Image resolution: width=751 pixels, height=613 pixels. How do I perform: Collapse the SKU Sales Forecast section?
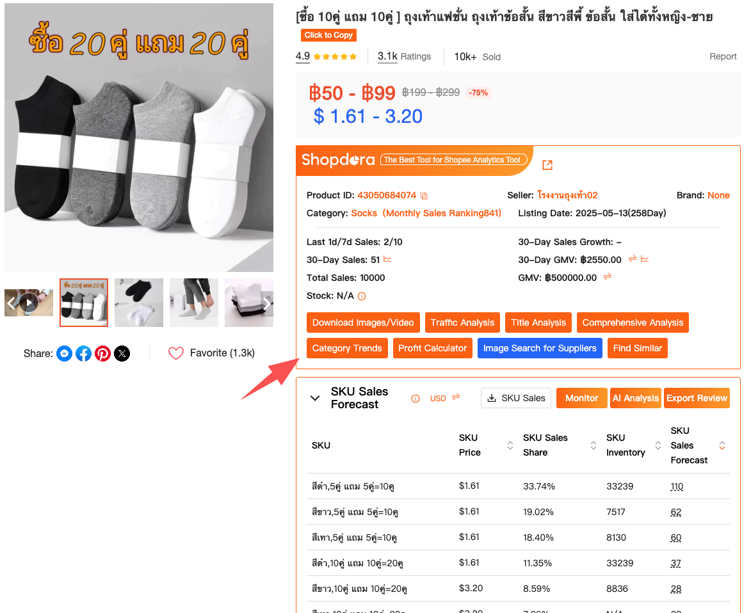pos(314,398)
